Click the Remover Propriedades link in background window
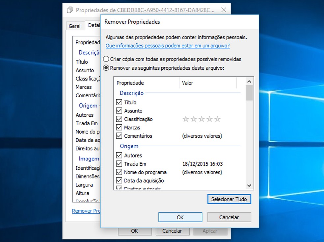 click(86, 211)
